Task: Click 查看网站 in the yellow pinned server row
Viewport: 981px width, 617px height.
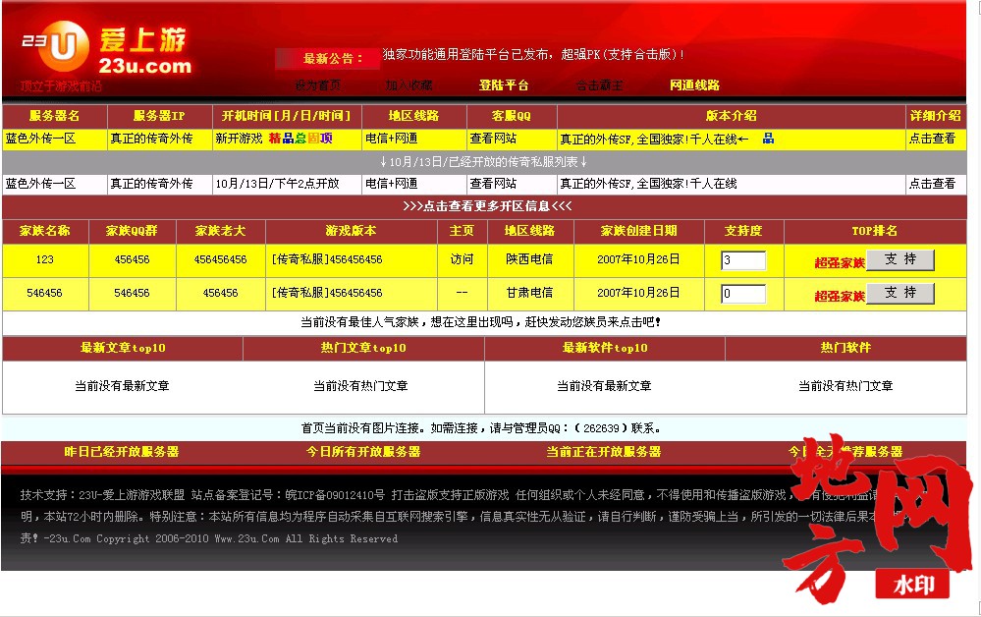Action: click(x=493, y=139)
